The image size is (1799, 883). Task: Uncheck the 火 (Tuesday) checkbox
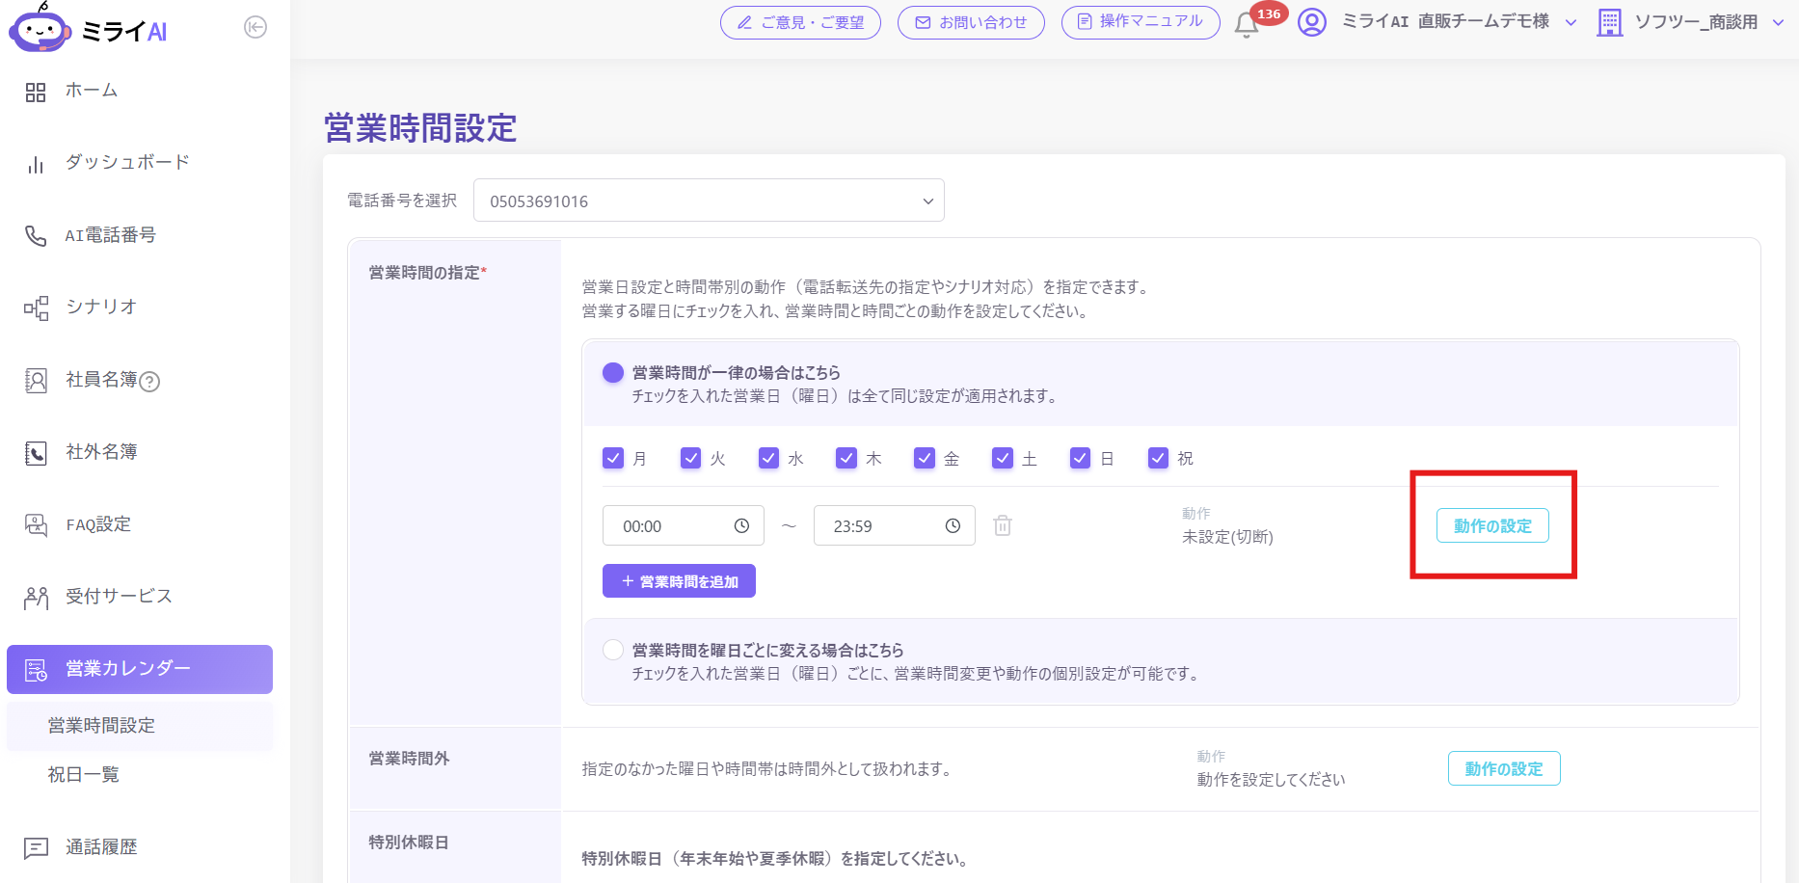click(x=691, y=458)
